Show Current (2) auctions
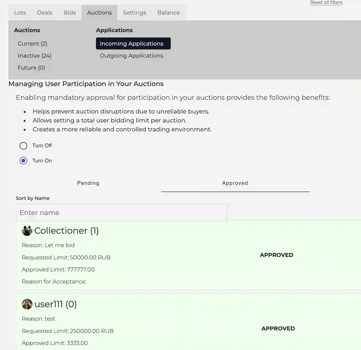 point(32,44)
